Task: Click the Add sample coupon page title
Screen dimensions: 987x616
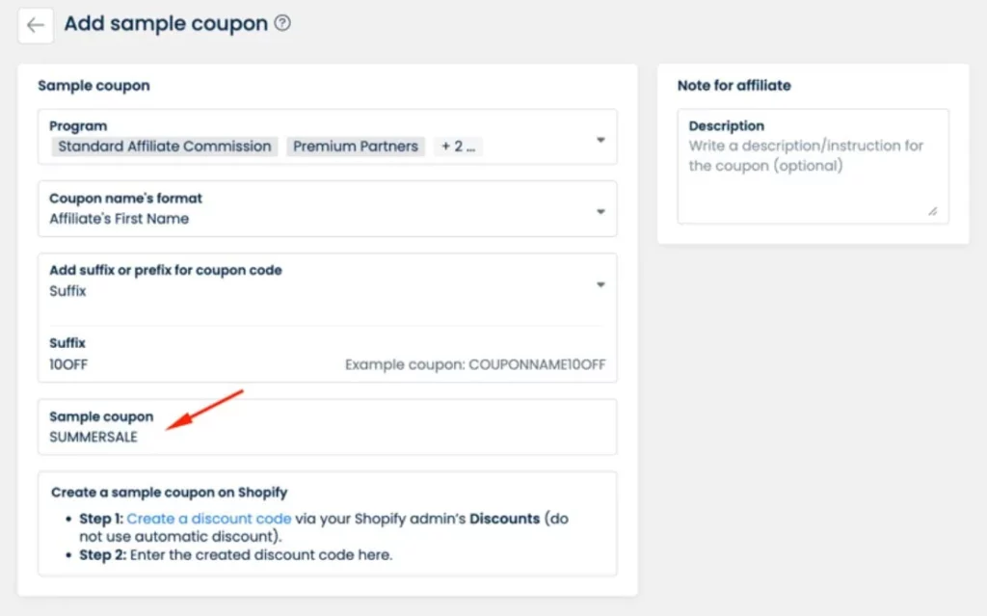Action: pos(166,23)
